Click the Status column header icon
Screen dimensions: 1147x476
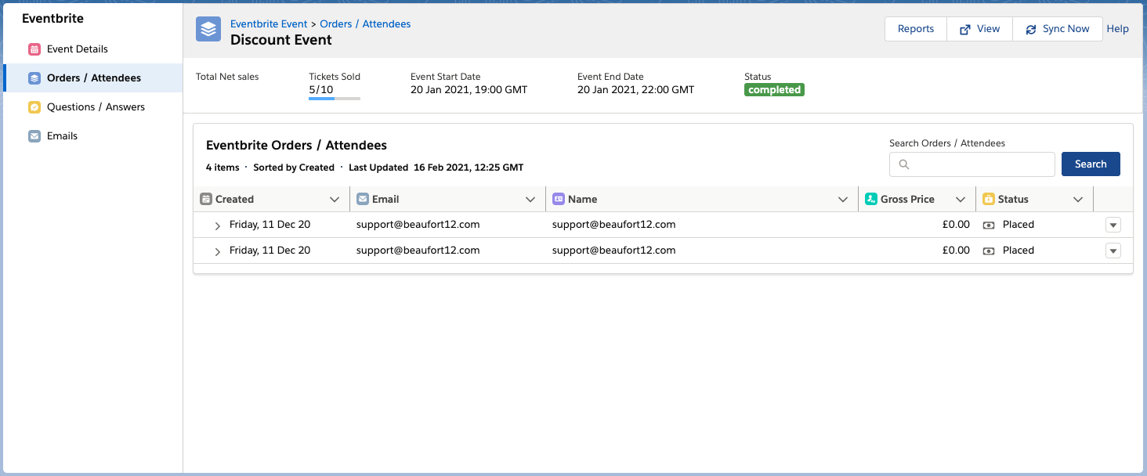click(989, 199)
